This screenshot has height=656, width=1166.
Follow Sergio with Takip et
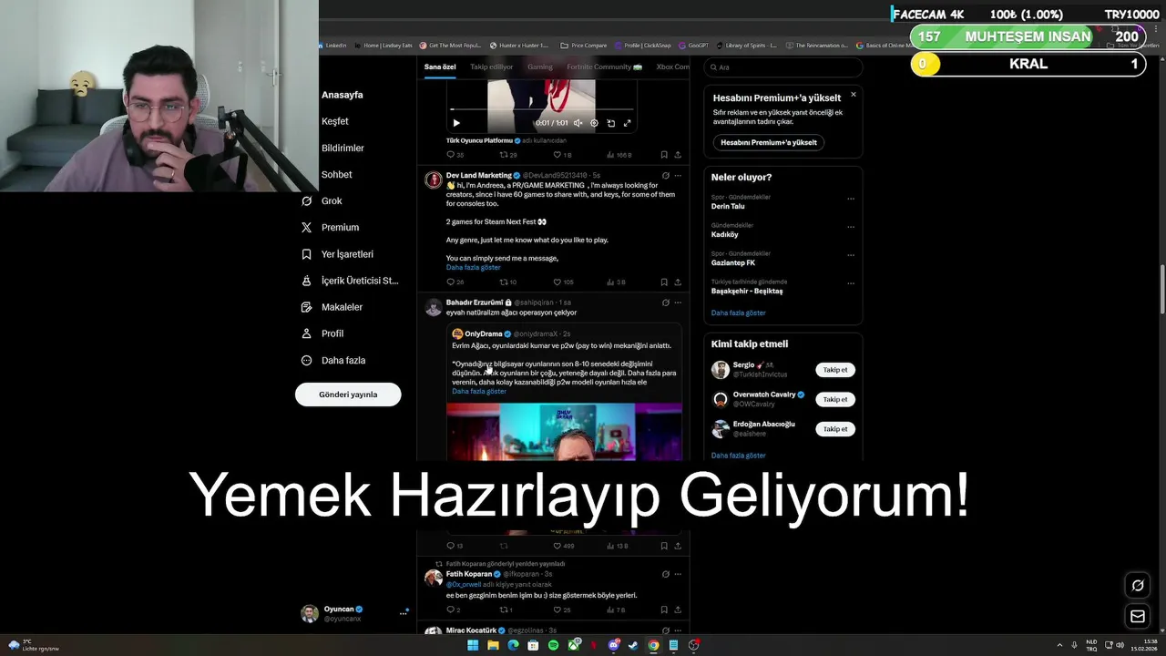coord(835,370)
